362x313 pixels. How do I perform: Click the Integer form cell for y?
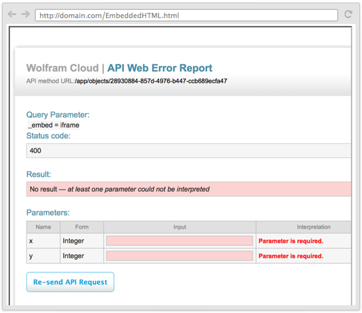[73, 256]
